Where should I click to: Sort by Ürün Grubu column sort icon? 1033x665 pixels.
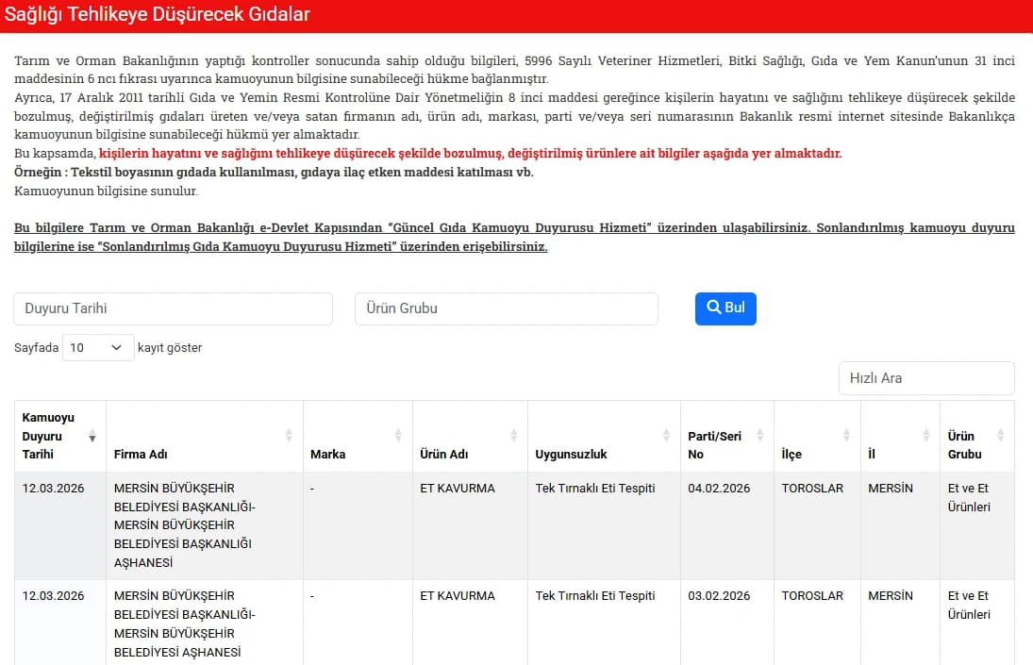(x=1001, y=435)
